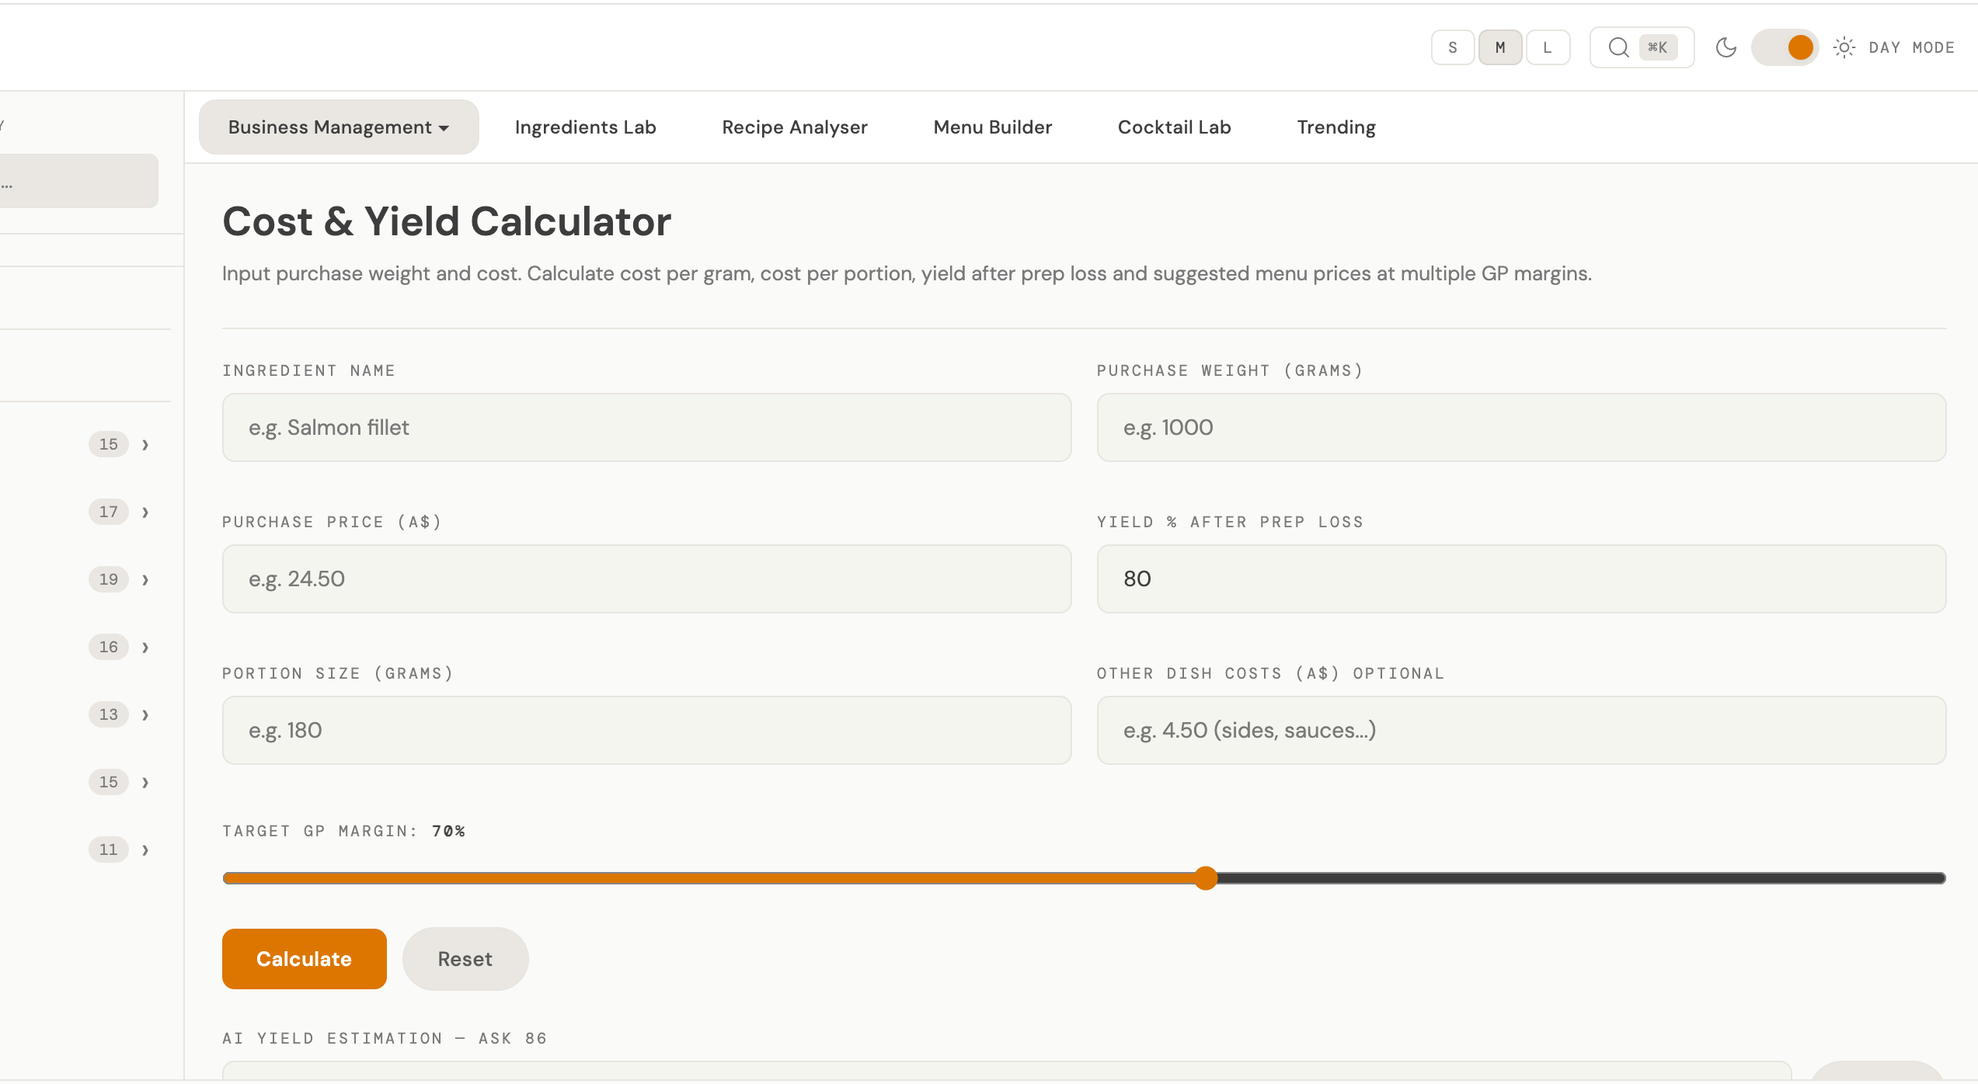Image resolution: width=1978 pixels, height=1084 pixels.
Task: Adjust the Target GP Margin slider
Action: coord(1207,878)
